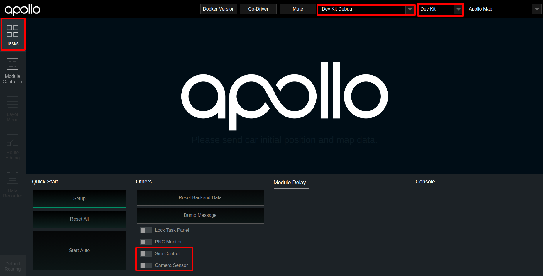Select the Others panel heading
543x276 pixels.
tap(144, 182)
